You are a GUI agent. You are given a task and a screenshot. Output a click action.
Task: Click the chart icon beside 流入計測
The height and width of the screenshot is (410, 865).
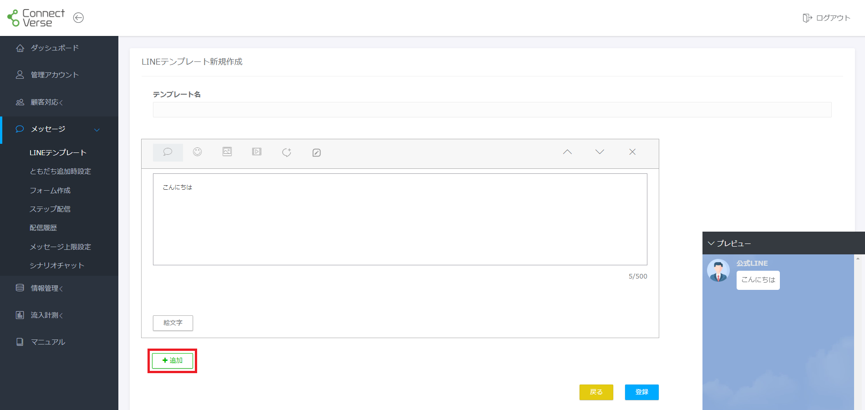coord(20,315)
